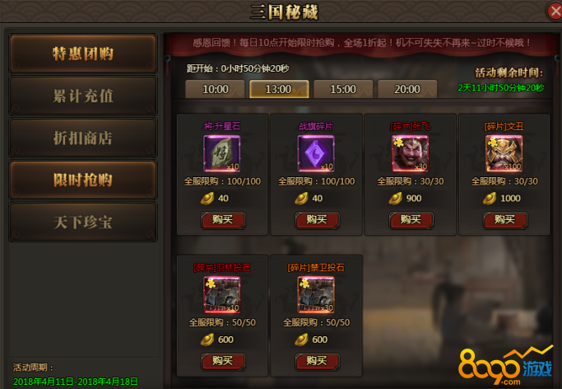
Task: Buy the 禁卫投石 fragment
Action: tap(317, 361)
